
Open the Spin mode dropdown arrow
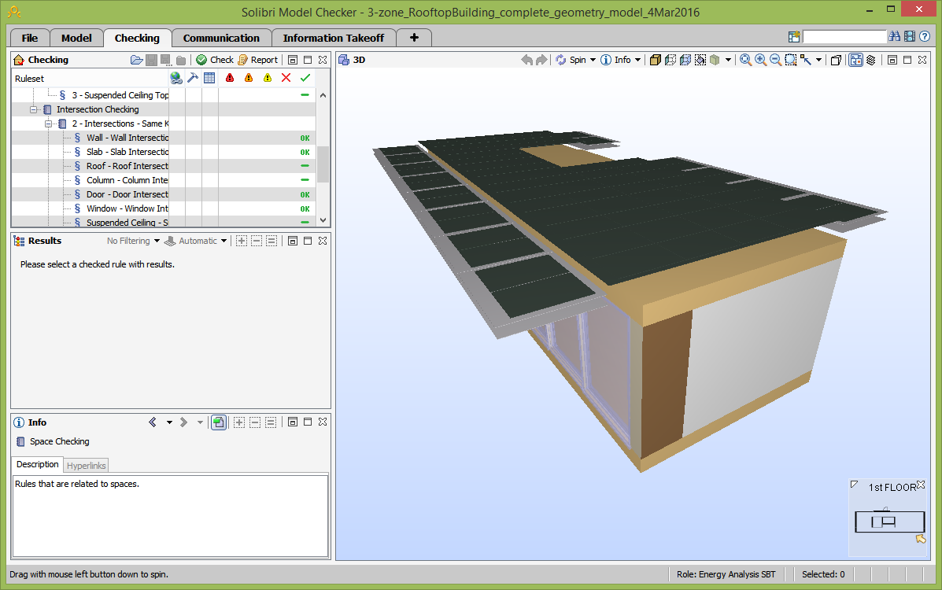point(593,60)
